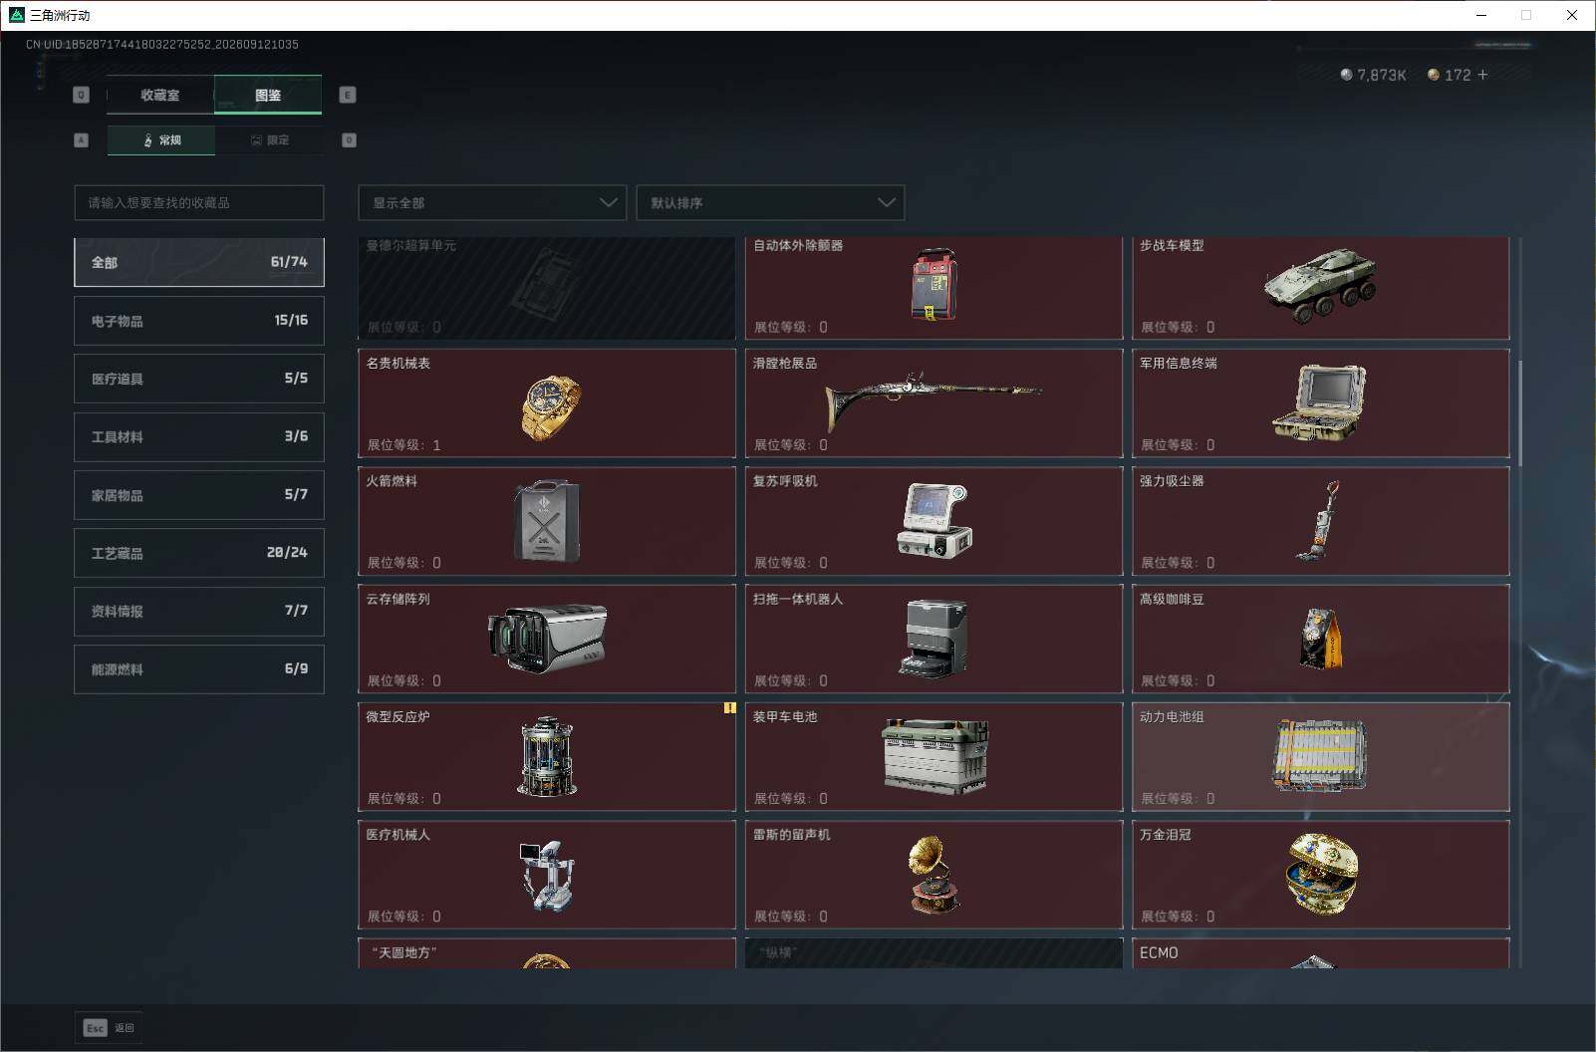Switch to the 收藏室 tab
The width and height of the screenshot is (1596, 1052).
[x=160, y=95]
